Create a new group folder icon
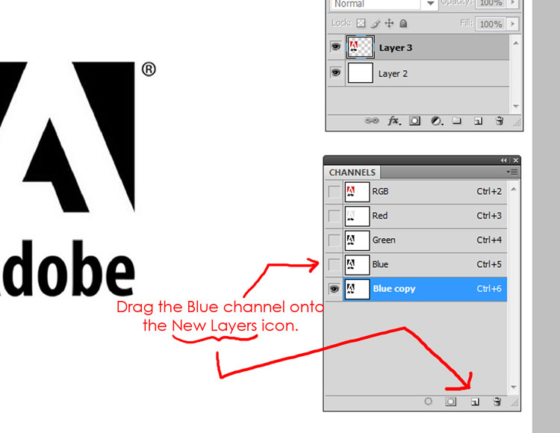The height and width of the screenshot is (433, 560). pos(457,121)
